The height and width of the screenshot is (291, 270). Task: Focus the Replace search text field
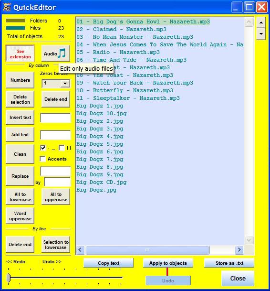(55, 171)
